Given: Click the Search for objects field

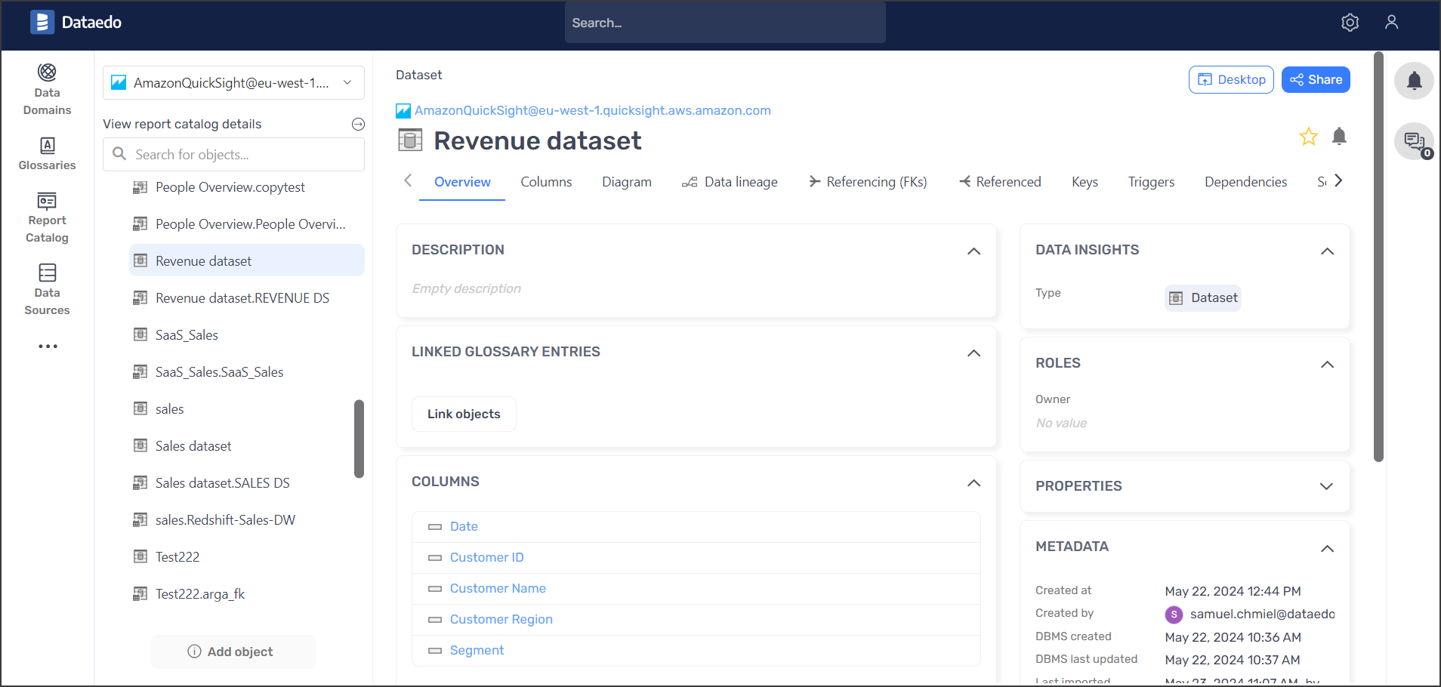Looking at the screenshot, I should [233, 155].
